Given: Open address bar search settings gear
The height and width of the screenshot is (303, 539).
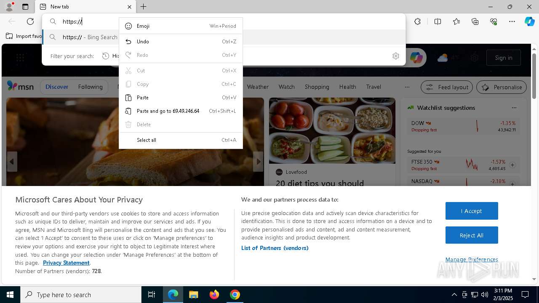Looking at the screenshot, I should pyautogui.click(x=396, y=56).
